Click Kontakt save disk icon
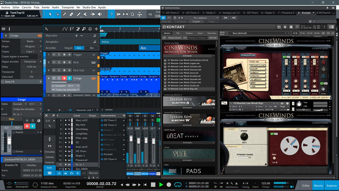The height and width of the screenshot is (191, 339). pyautogui.click(x=279, y=27)
